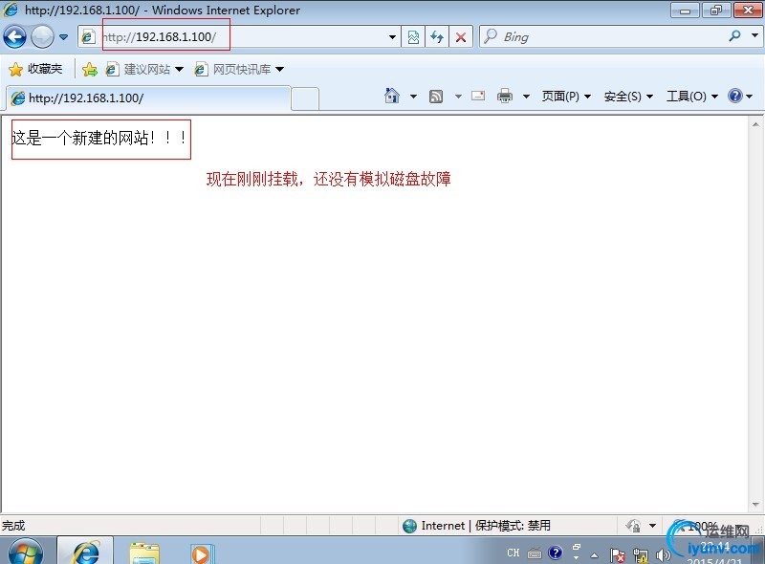Click the scrollbar down arrow
The height and width of the screenshot is (564, 765).
(755, 505)
